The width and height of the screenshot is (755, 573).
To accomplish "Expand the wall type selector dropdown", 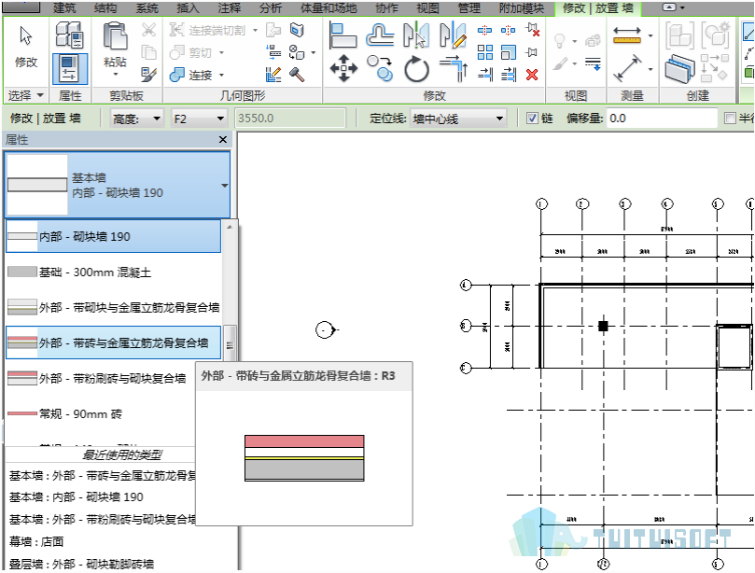I will (225, 186).
